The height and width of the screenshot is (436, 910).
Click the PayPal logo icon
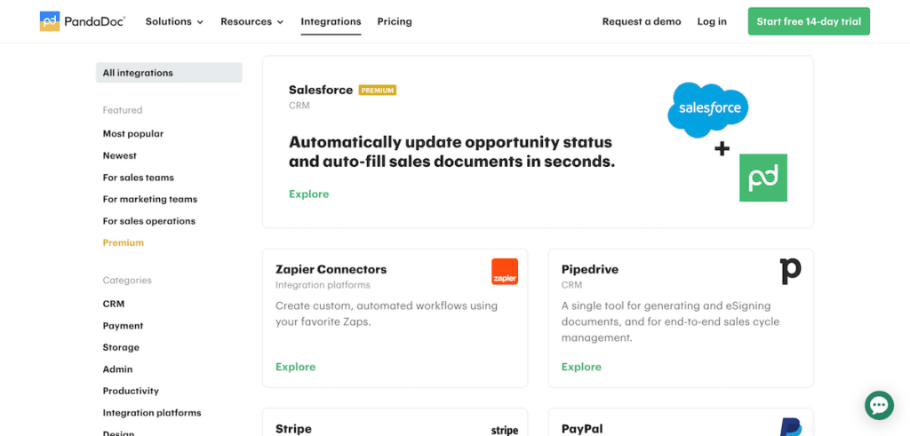[x=790, y=427]
